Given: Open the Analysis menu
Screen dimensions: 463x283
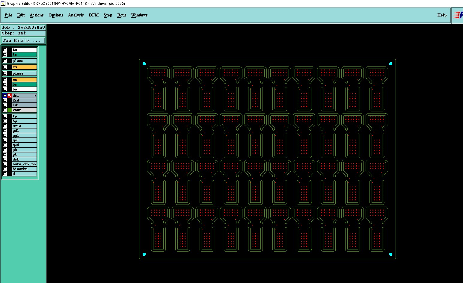Looking at the screenshot, I should pyautogui.click(x=76, y=15).
